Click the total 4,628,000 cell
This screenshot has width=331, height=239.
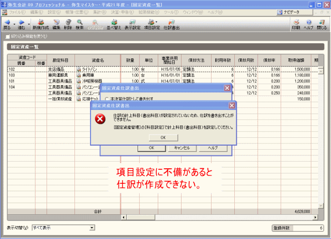296,212
